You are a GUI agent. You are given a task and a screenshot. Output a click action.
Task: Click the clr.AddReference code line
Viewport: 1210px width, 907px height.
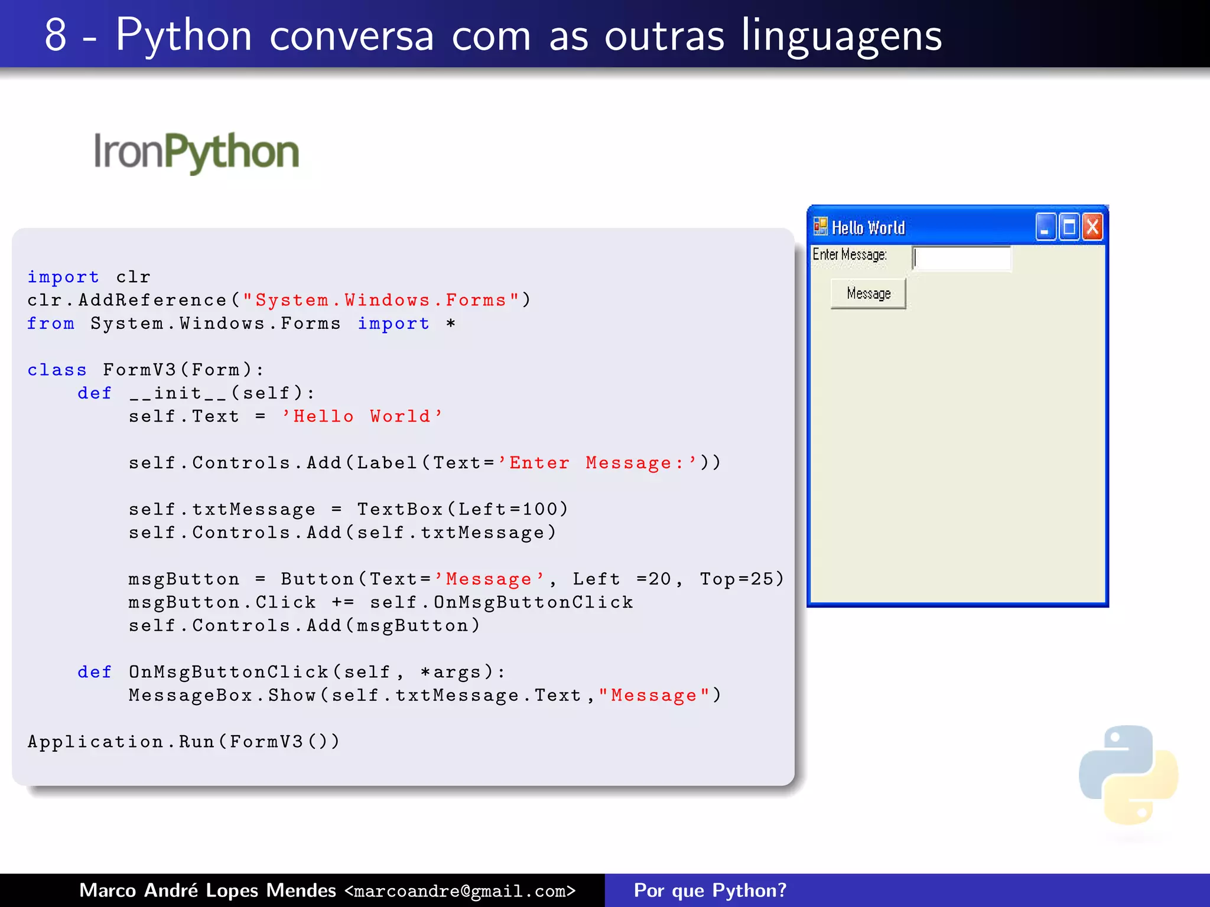[279, 300]
